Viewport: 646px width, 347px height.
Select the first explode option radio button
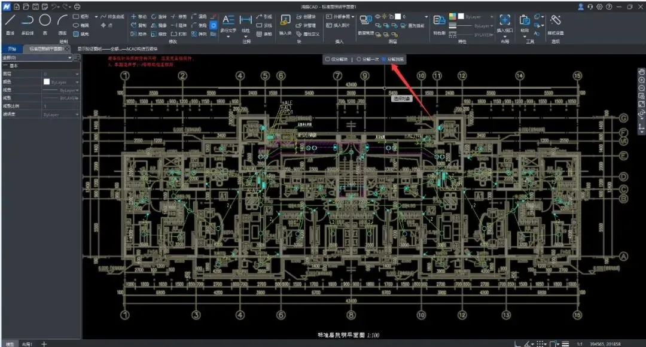[x=328, y=59]
